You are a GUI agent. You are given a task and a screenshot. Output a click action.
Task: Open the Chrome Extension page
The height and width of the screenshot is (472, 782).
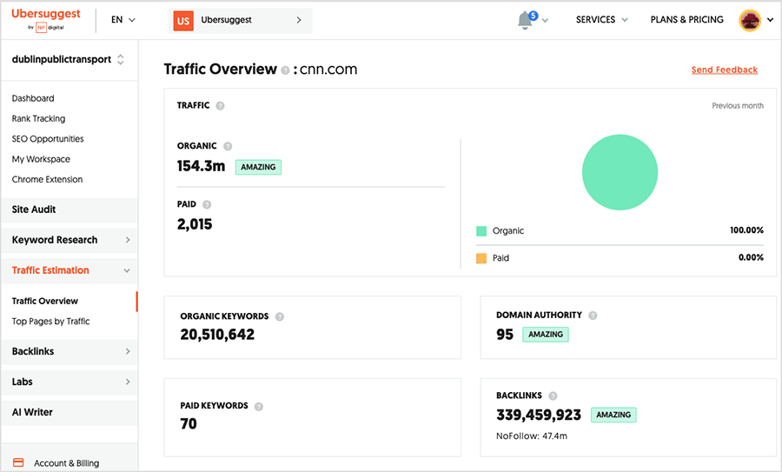pos(48,180)
